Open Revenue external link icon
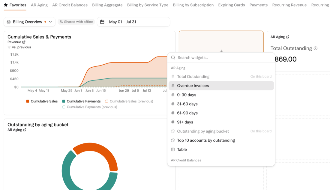 pyautogui.click(x=24, y=42)
